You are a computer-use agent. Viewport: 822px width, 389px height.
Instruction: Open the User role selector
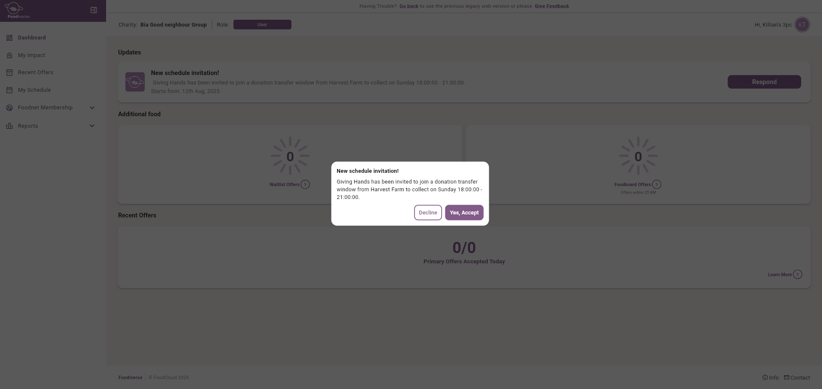tap(262, 25)
